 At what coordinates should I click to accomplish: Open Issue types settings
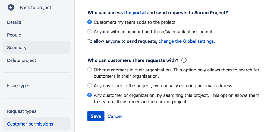click(x=19, y=86)
